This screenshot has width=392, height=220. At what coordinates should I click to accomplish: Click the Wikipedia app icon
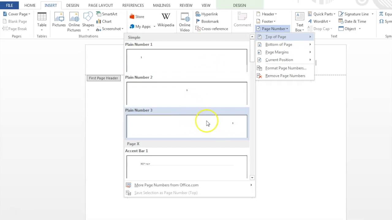click(x=166, y=16)
